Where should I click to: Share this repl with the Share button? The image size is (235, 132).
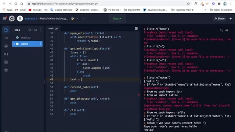click(220, 19)
